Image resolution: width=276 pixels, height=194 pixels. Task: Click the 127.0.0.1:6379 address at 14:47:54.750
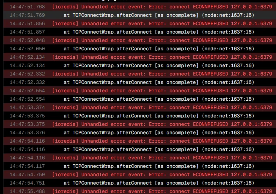pos(252,175)
